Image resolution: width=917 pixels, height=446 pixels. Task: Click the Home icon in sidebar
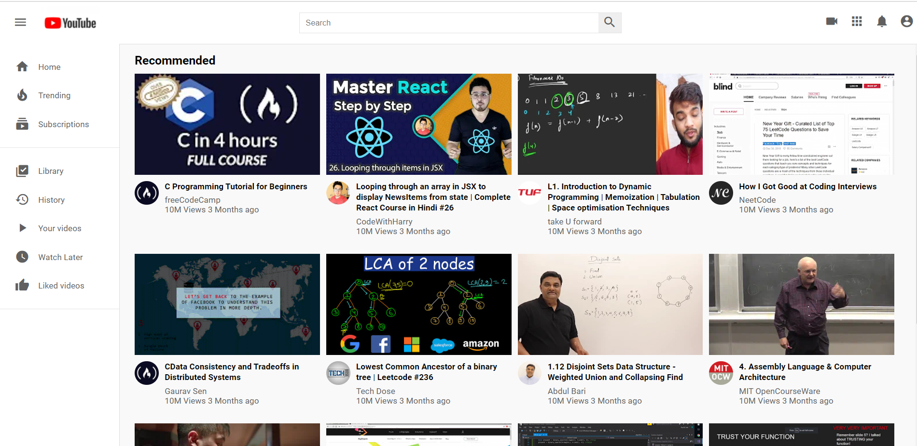tap(22, 67)
